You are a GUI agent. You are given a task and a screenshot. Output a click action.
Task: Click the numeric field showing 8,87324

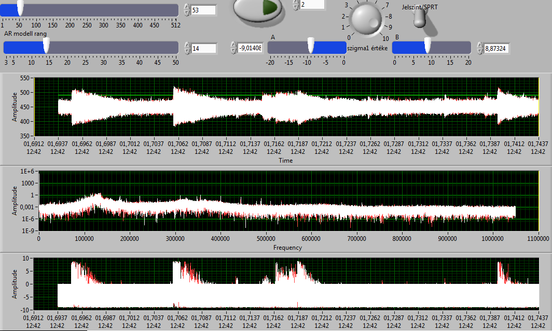pyautogui.click(x=496, y=49)
